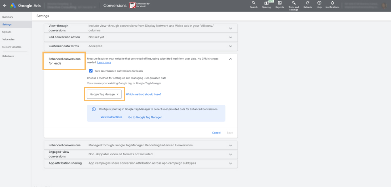
Task: Click the account avatar in the header
Action: [384, 6]
